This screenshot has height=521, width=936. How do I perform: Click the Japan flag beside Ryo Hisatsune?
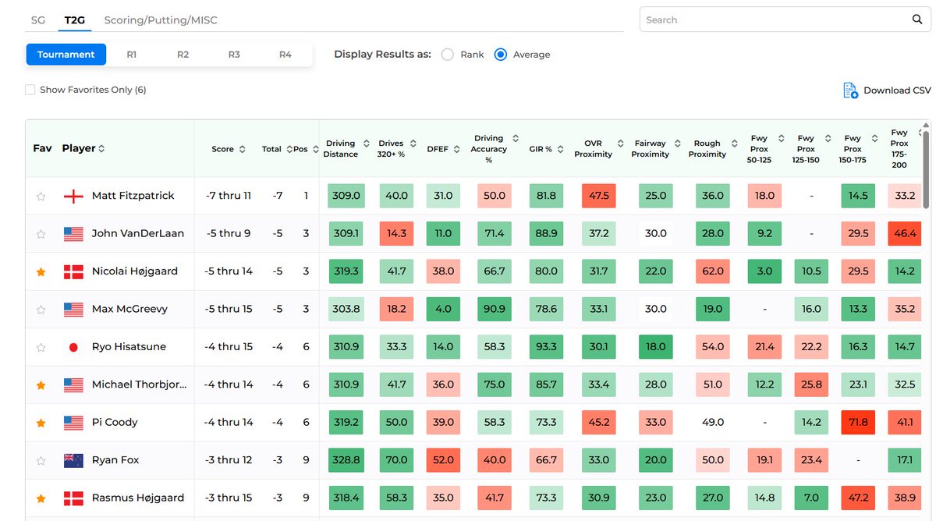[73, 347]
